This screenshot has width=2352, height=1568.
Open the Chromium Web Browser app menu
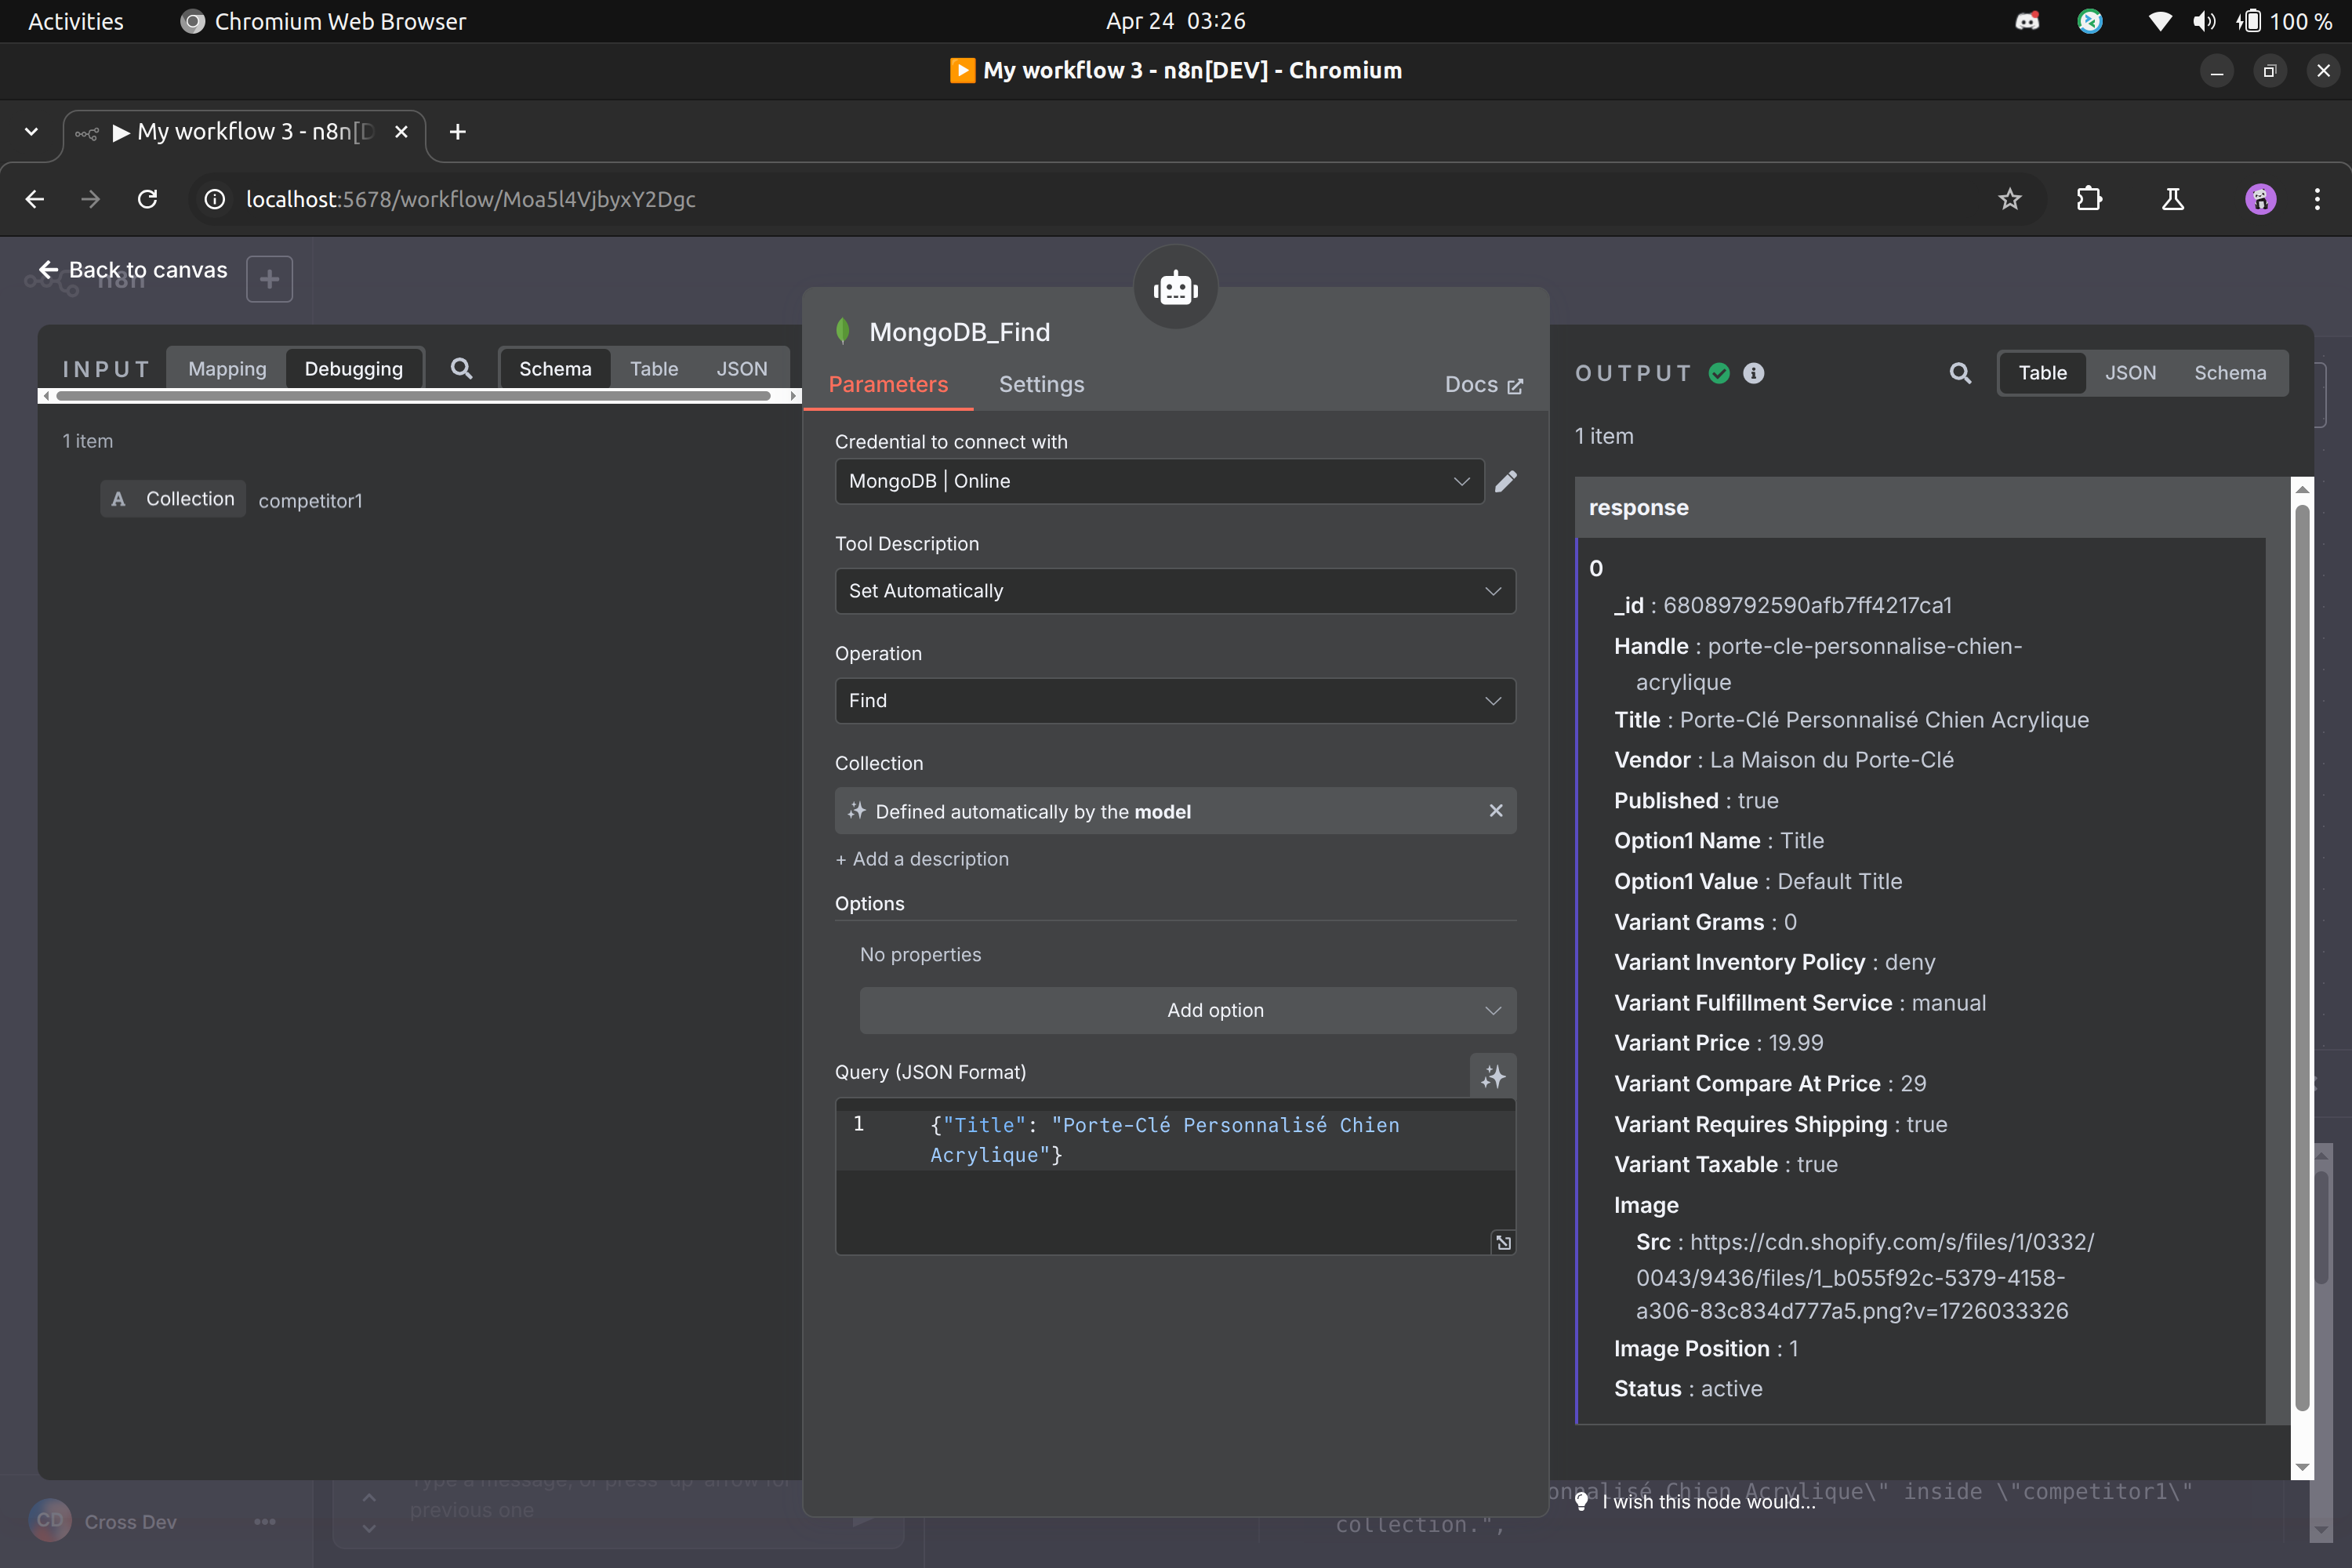point(323,21)
